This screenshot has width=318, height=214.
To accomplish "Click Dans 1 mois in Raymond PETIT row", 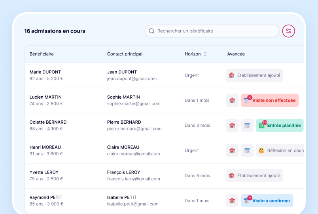I will pyautogui.click(x=197, y=201).
